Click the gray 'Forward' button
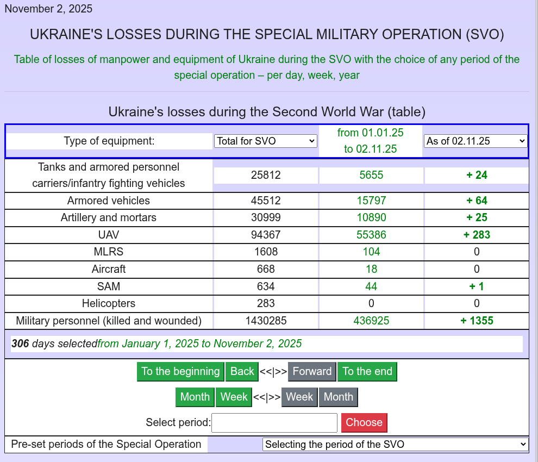The height and width of the screenshot is (462, 538). [312, 371]
